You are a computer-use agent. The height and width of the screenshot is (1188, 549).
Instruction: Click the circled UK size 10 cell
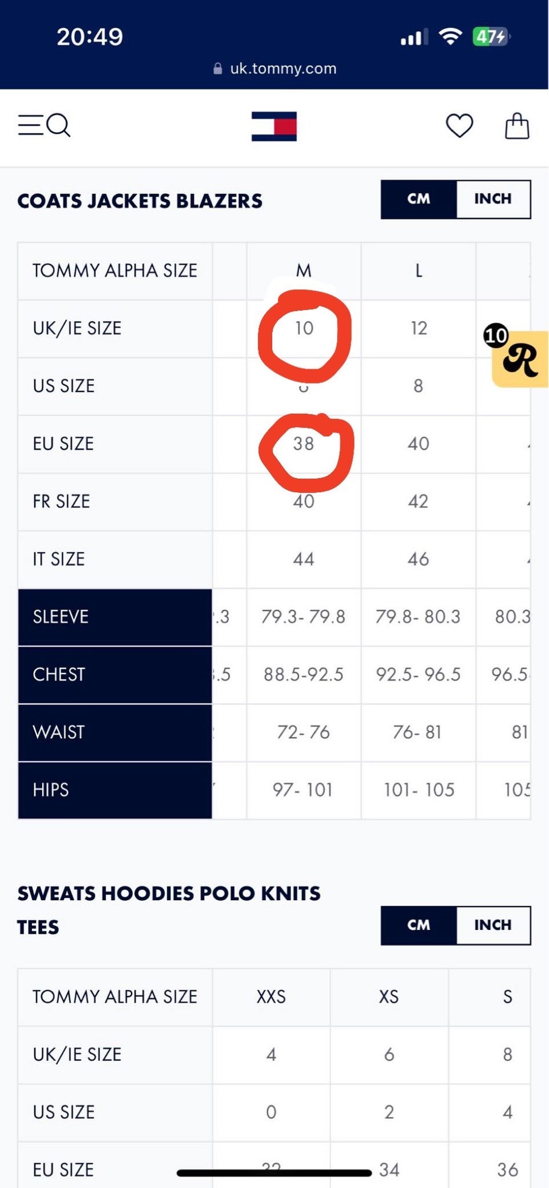(x=304, y=328)
